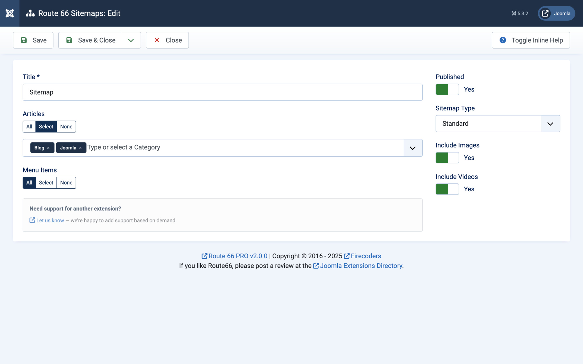This screenshot has height=364, width=583.
Task: Open the Sitemap Type dropdown
Action: 498,123
